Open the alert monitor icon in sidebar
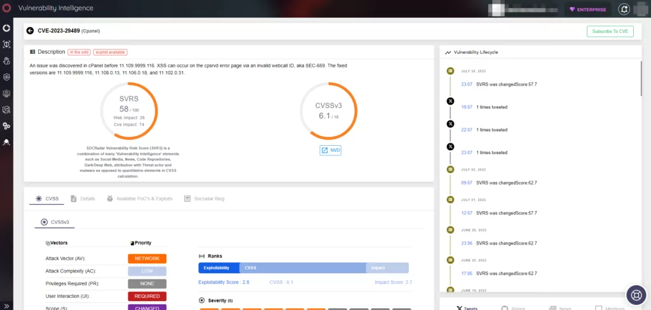 coord(6,94)
